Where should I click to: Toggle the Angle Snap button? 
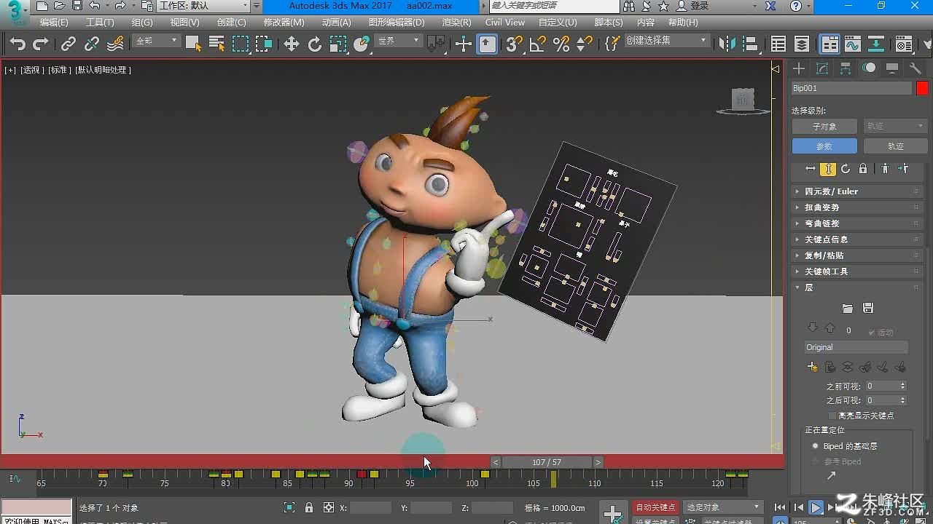click(538, 44)
